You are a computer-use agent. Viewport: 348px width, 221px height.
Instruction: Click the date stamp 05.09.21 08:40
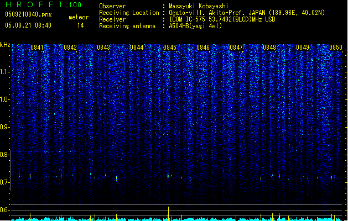[x=28, y=25]
